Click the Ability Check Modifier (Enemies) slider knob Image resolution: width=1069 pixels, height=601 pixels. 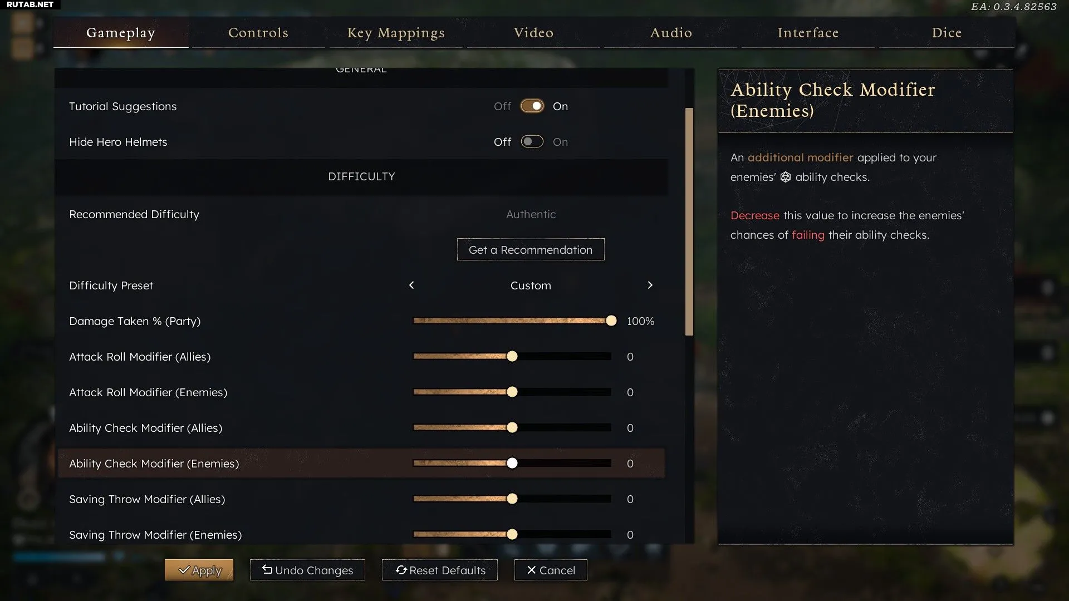click(512, 463)
